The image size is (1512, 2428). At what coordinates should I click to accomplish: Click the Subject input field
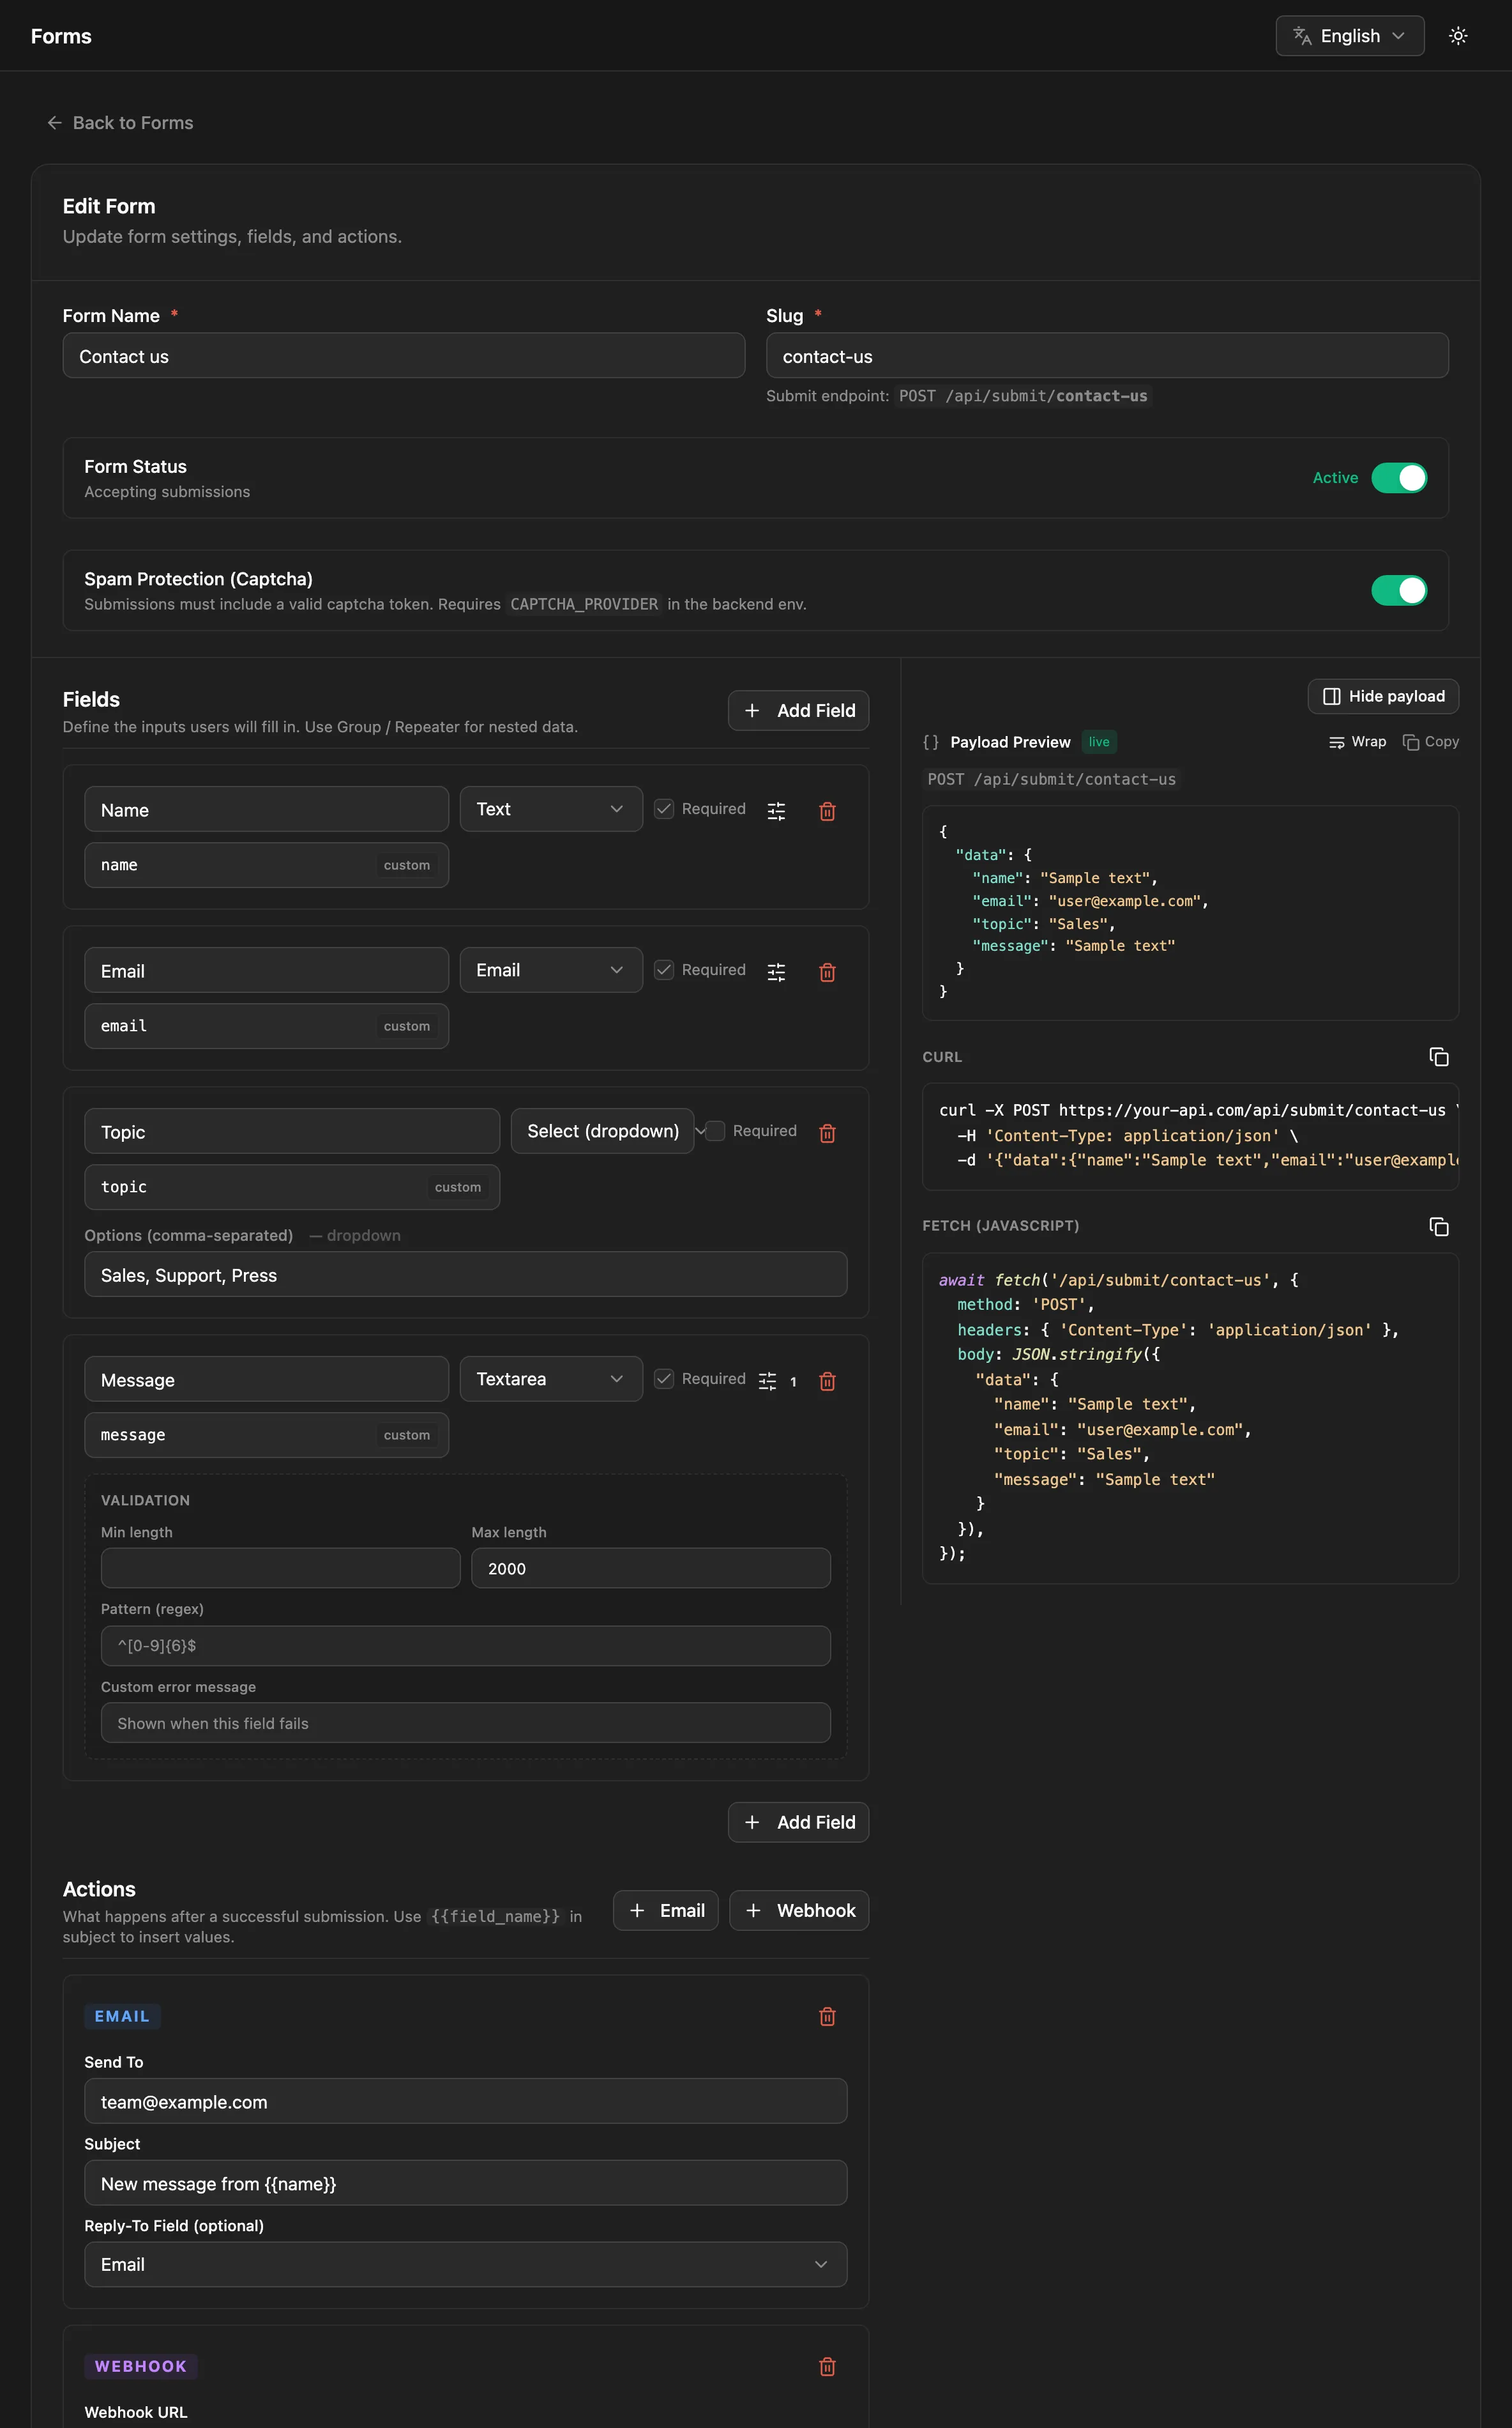[x=465, y=2183]
